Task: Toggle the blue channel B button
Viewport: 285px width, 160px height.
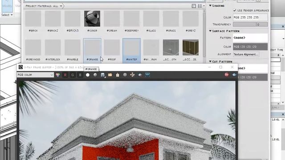Action: [x=80, y=75]
